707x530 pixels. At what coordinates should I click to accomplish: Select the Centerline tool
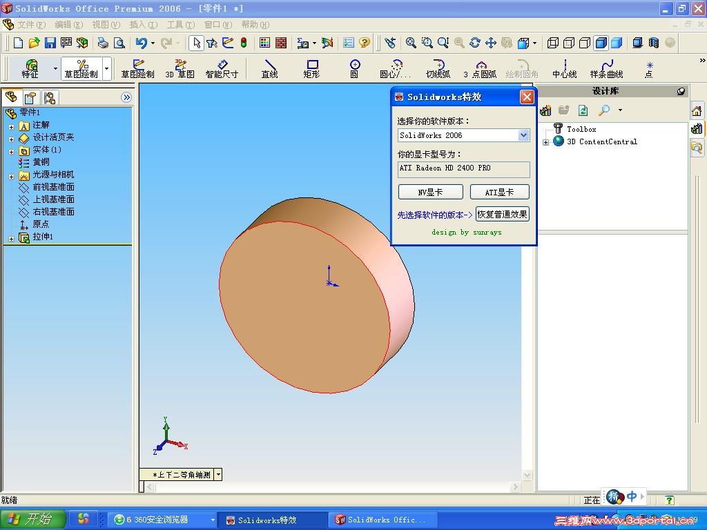click(x=565, y=68)
